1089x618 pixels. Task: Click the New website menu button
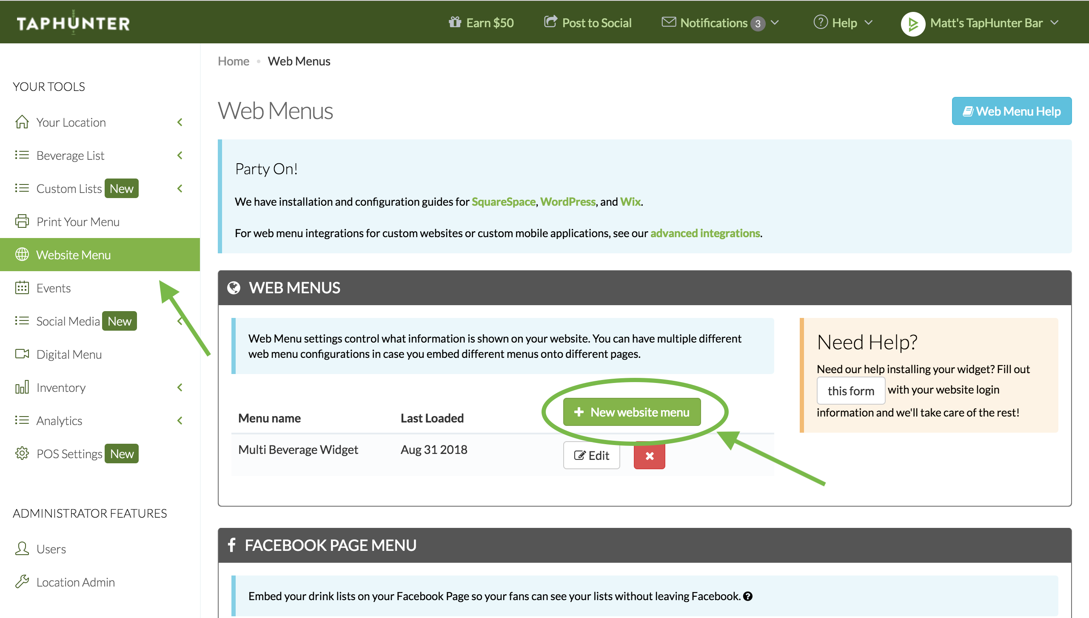(x=632, y=412)
